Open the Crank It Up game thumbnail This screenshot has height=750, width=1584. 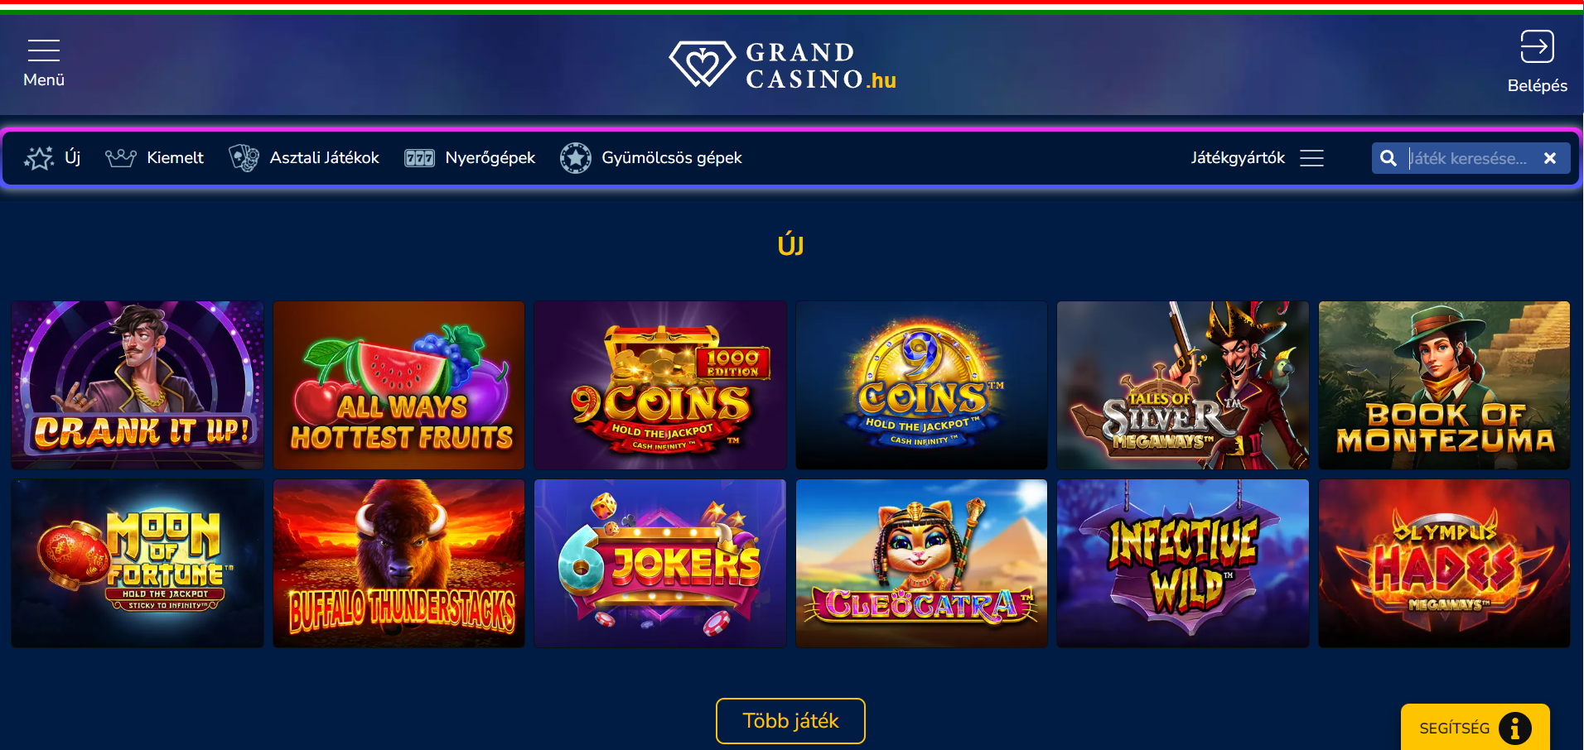pyautogui.click(x=138, y=385)
